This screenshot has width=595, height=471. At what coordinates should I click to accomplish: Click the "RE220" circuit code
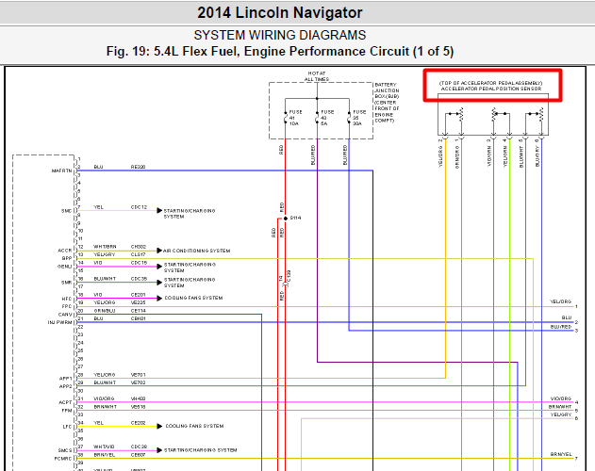(x=138, y=167)
